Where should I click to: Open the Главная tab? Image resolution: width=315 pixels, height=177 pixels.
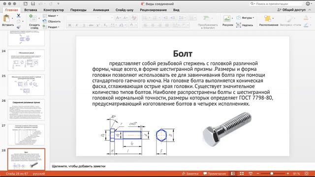coord(11,10)
